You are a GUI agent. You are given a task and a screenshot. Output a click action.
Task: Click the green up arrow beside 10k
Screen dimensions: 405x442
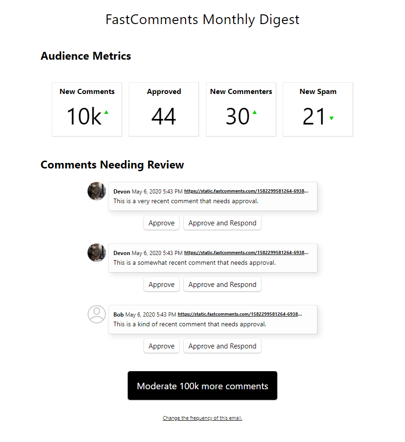click(x=106, y=112)
